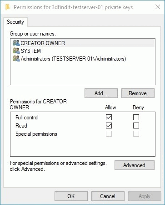Click the disabled Special permissions Allow checkbox
This screenshot has width=165, height=205.
tap(109, 134)
